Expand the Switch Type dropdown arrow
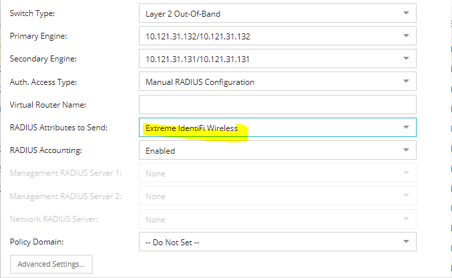452x278 pixels. [x=406, y=13]
